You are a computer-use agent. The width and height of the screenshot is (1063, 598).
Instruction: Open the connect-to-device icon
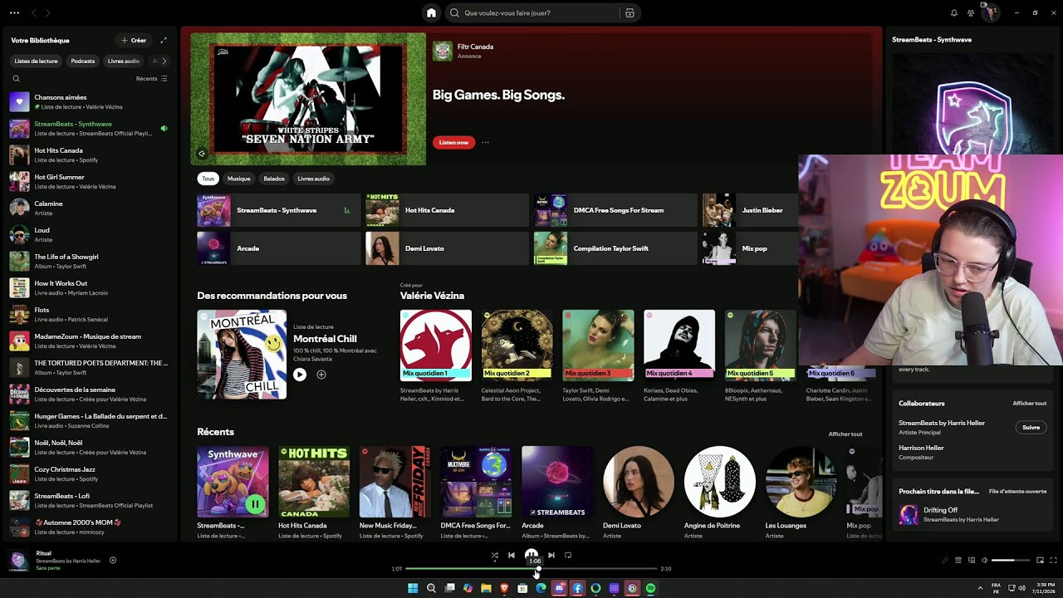point(972,561)
